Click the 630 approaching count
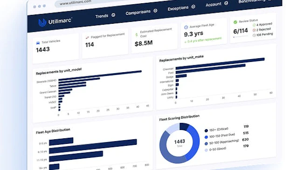Screen dimensions: 303x170 pos(245,139)
